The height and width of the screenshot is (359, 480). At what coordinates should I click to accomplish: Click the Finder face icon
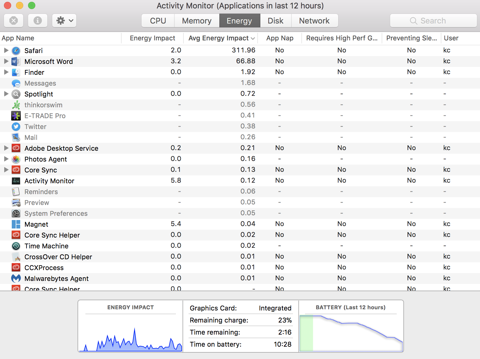tap(16, 72)
